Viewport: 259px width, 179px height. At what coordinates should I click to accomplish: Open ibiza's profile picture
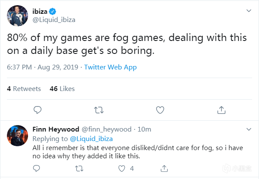[x=17, y=16]
